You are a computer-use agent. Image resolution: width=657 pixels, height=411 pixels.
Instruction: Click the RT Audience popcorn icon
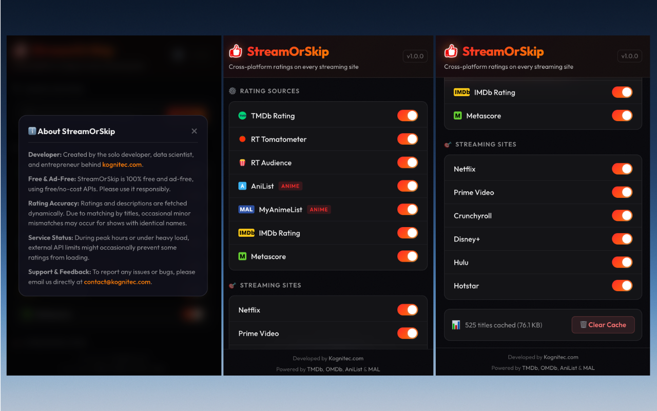(x=243, y=163)
